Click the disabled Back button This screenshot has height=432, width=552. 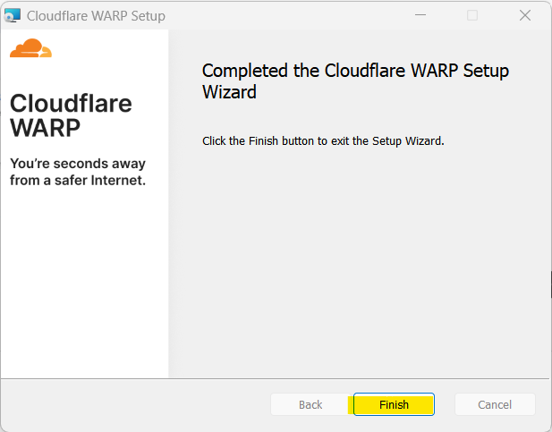click(x=310, y=404)
